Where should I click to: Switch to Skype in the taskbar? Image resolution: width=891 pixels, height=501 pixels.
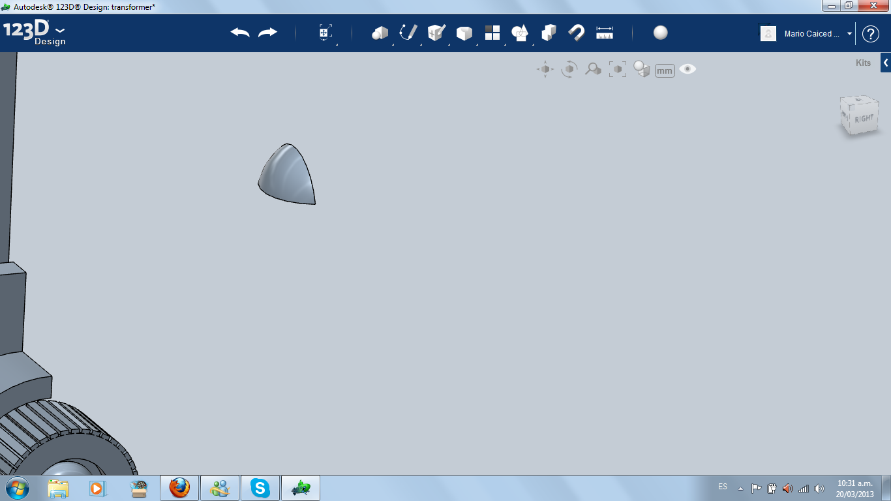pos(260,488)
